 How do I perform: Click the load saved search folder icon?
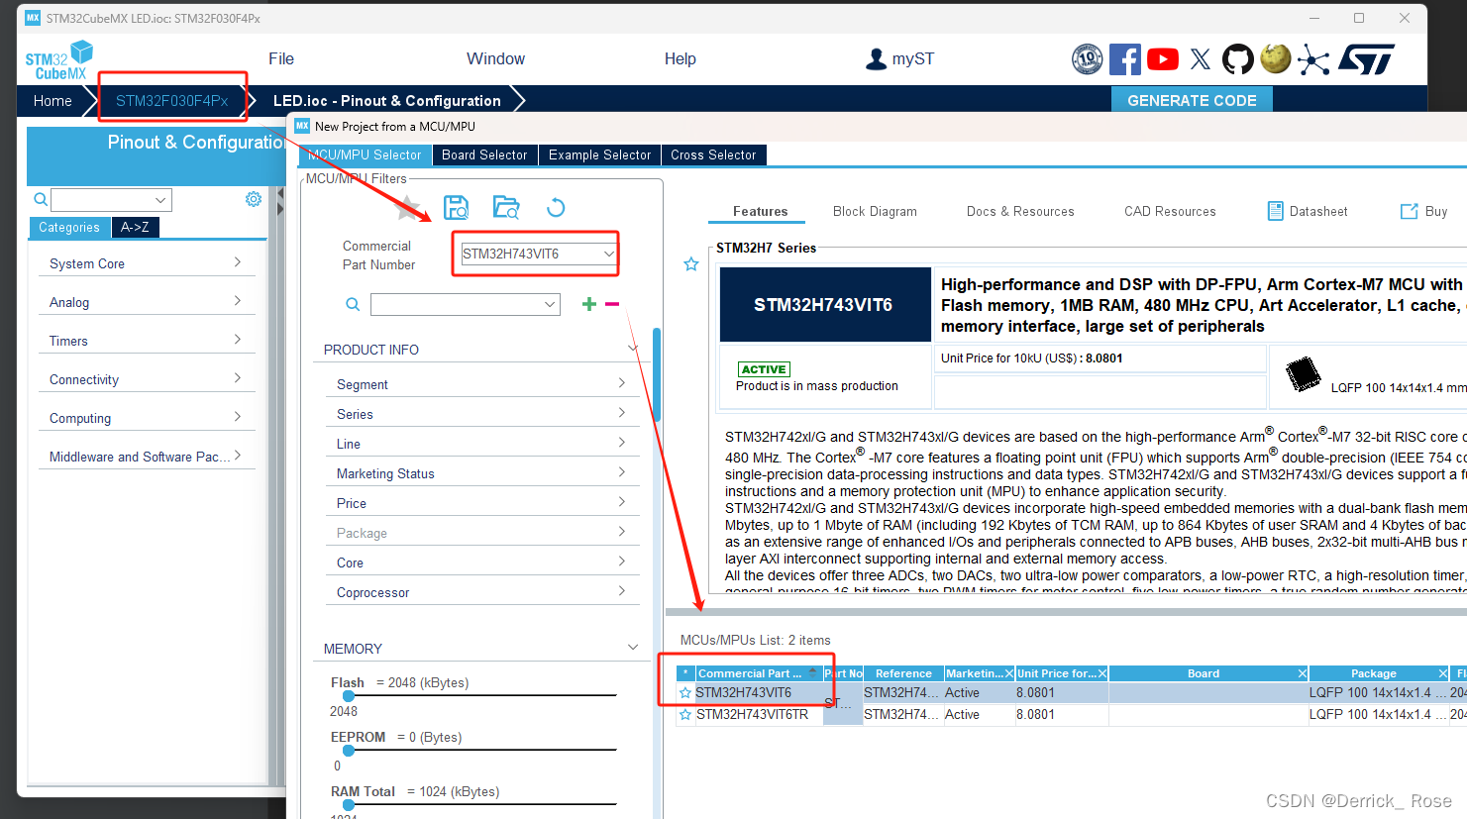(x=506, y=207)
